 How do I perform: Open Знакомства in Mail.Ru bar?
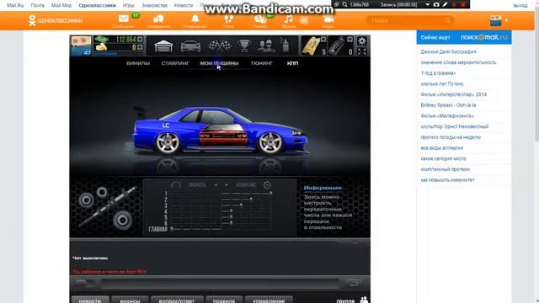click(x=154, y=6)
